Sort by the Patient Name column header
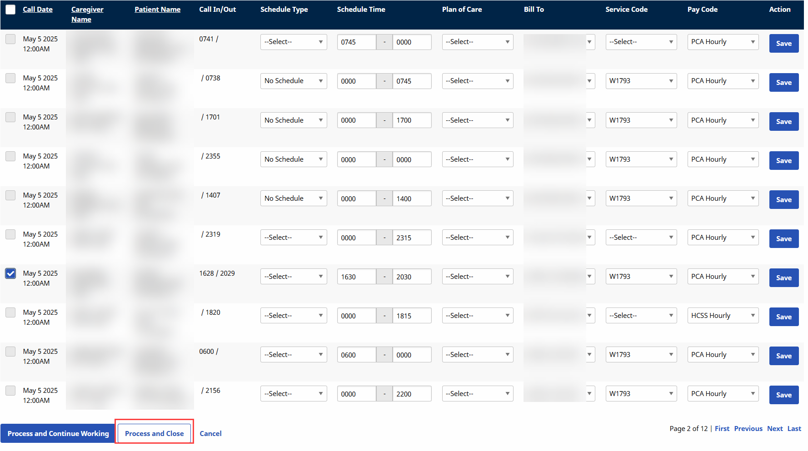Image resolution: width=808 pixels, height=451 pixels. point(157,10)
